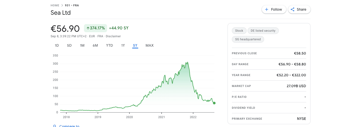
Task: Click the DE listed security chip
Action: point(263,31)
